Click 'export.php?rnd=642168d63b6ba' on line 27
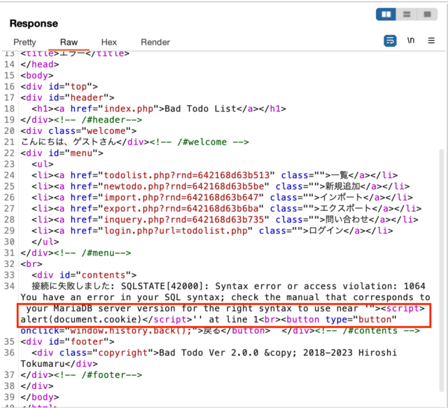This screenshot has width=448, height=408. click(x=181, y=209)
